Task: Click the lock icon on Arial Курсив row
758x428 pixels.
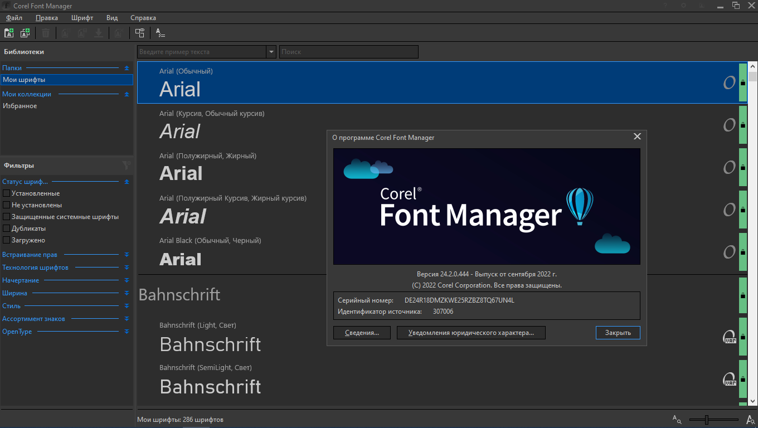Action: click(743, 125)
